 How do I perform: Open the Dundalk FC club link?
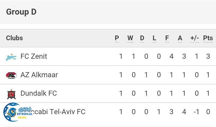click(x=38, y=93)
